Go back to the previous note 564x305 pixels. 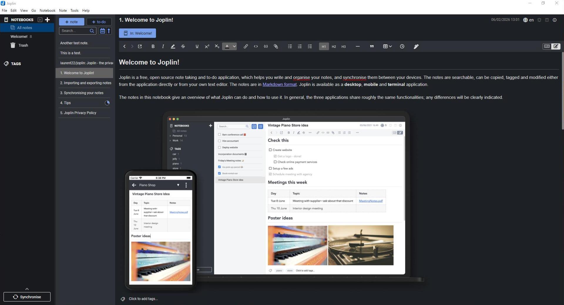(124, 46)
